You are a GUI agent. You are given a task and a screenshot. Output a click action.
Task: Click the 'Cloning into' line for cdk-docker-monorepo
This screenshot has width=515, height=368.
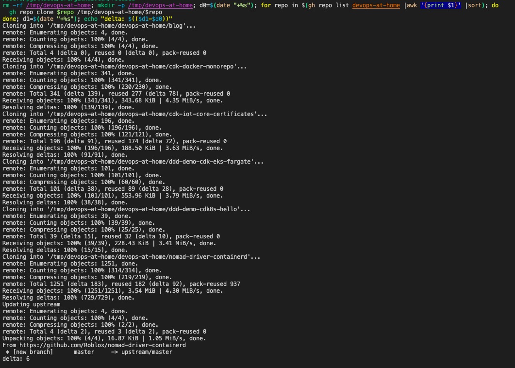coord(124,67)
